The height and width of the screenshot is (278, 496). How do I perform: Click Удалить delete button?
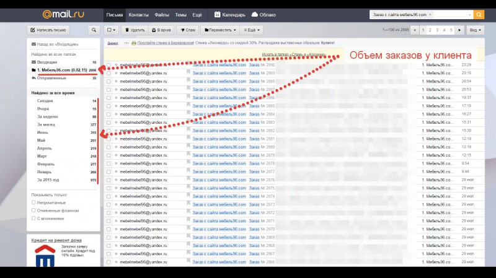click(x=135, y=30)
